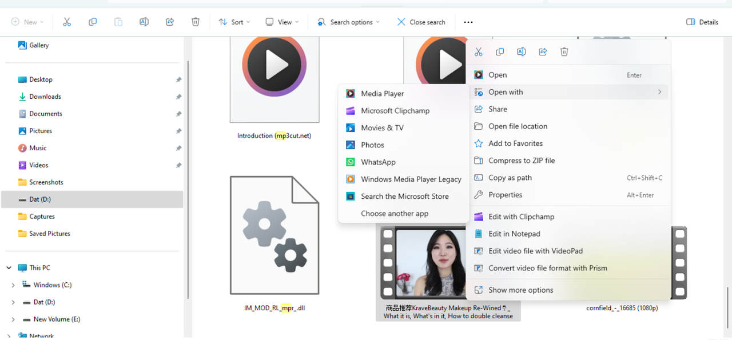Image resolution: width=732 pixels, height=340 pixels.
Task: Choose Show more options
Action: coord(569,290)
